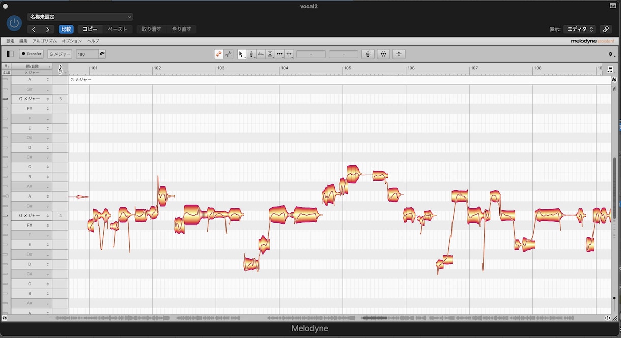Image resolution: width=621 pixels, height=338 pixels.
Task: Open the ヘルプ menu
Action: (93, 41)
